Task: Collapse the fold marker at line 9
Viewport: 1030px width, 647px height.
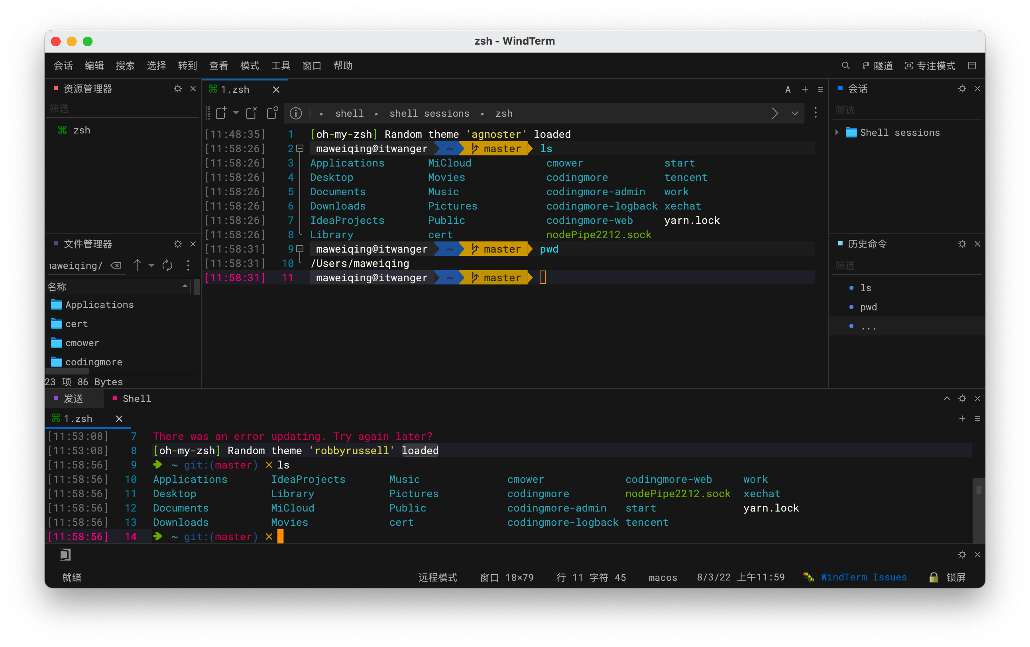Action: pos(300,249)
